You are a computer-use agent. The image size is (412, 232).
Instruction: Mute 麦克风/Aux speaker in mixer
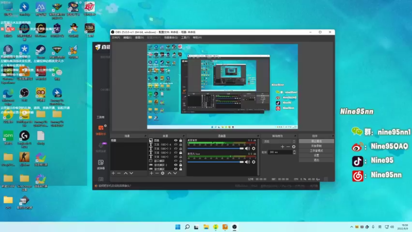coord(247,162)
